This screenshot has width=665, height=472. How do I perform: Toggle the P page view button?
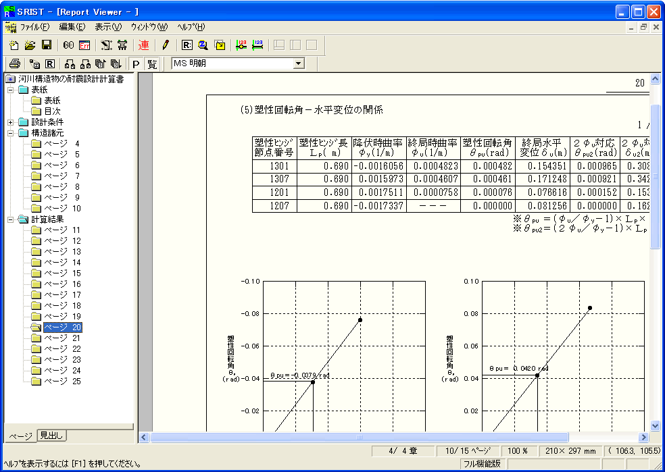point(136,64)
